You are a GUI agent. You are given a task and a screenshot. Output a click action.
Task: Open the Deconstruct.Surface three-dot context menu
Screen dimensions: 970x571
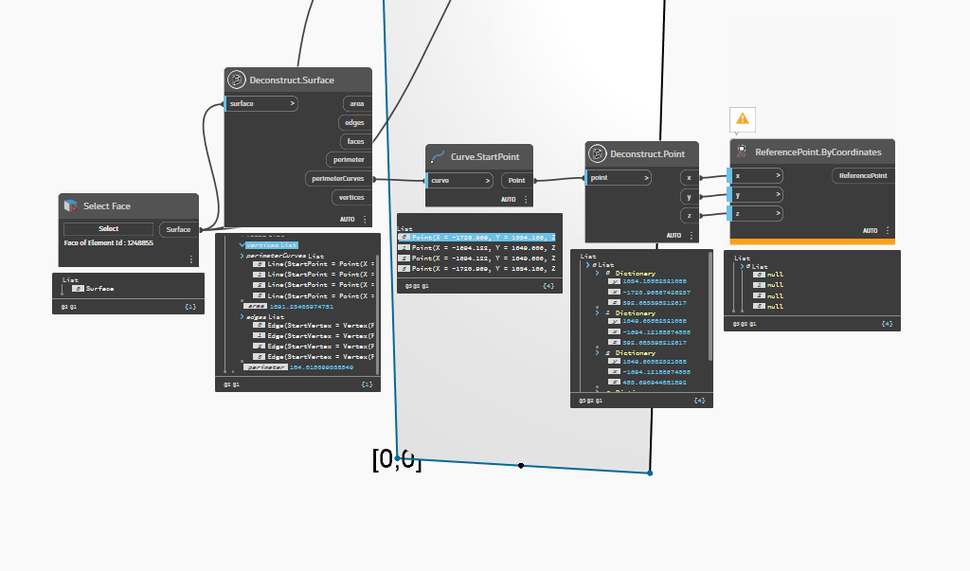(365, 218)
